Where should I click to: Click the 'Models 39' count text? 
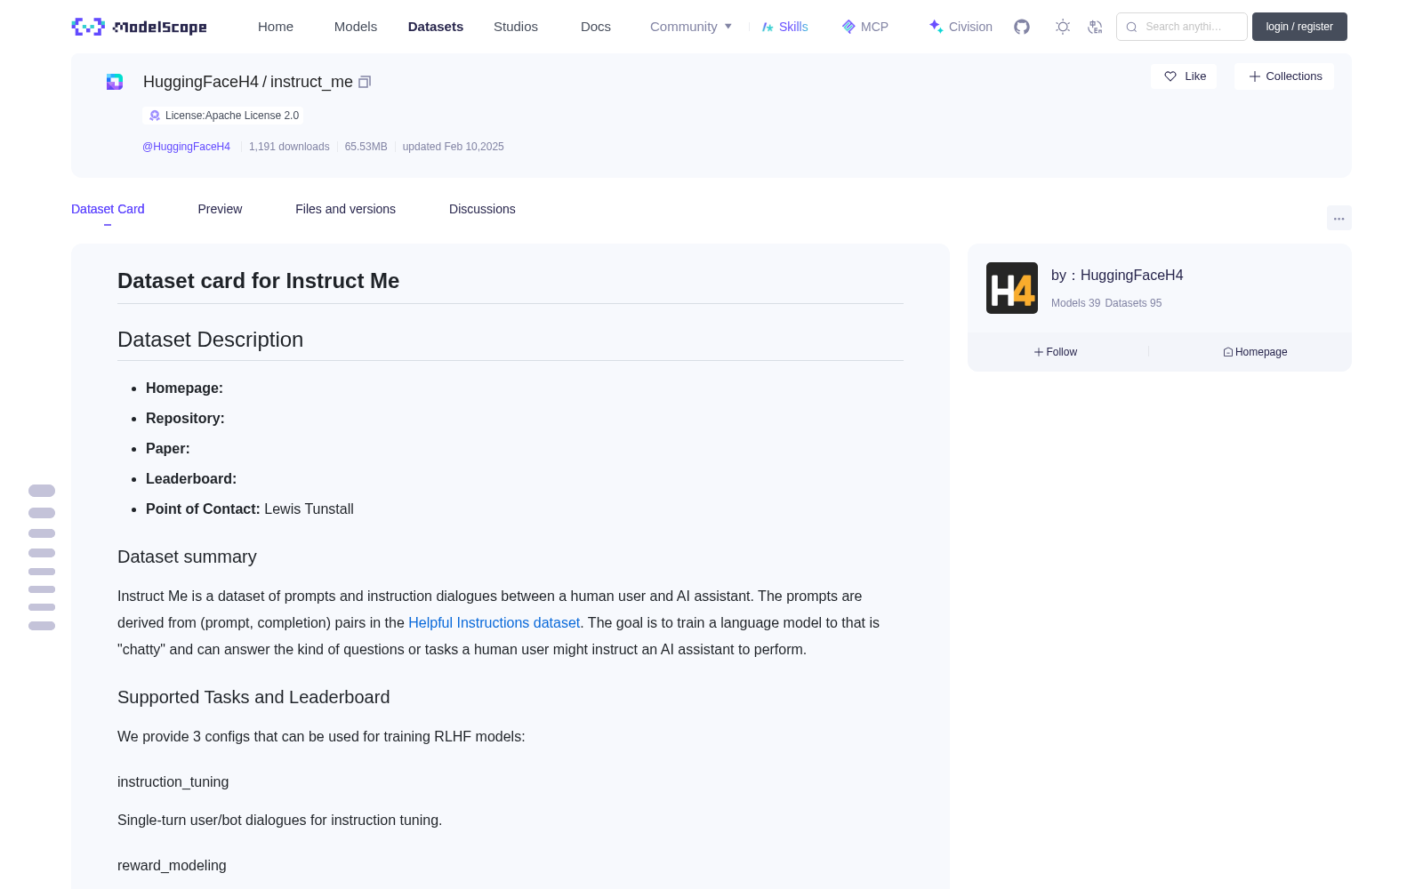click(x=1075, y=303)
